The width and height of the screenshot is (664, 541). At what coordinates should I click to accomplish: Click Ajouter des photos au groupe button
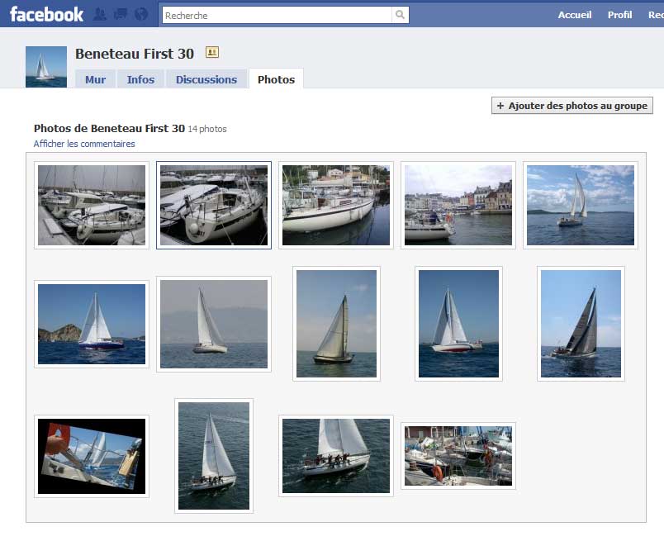pos(572,106)
